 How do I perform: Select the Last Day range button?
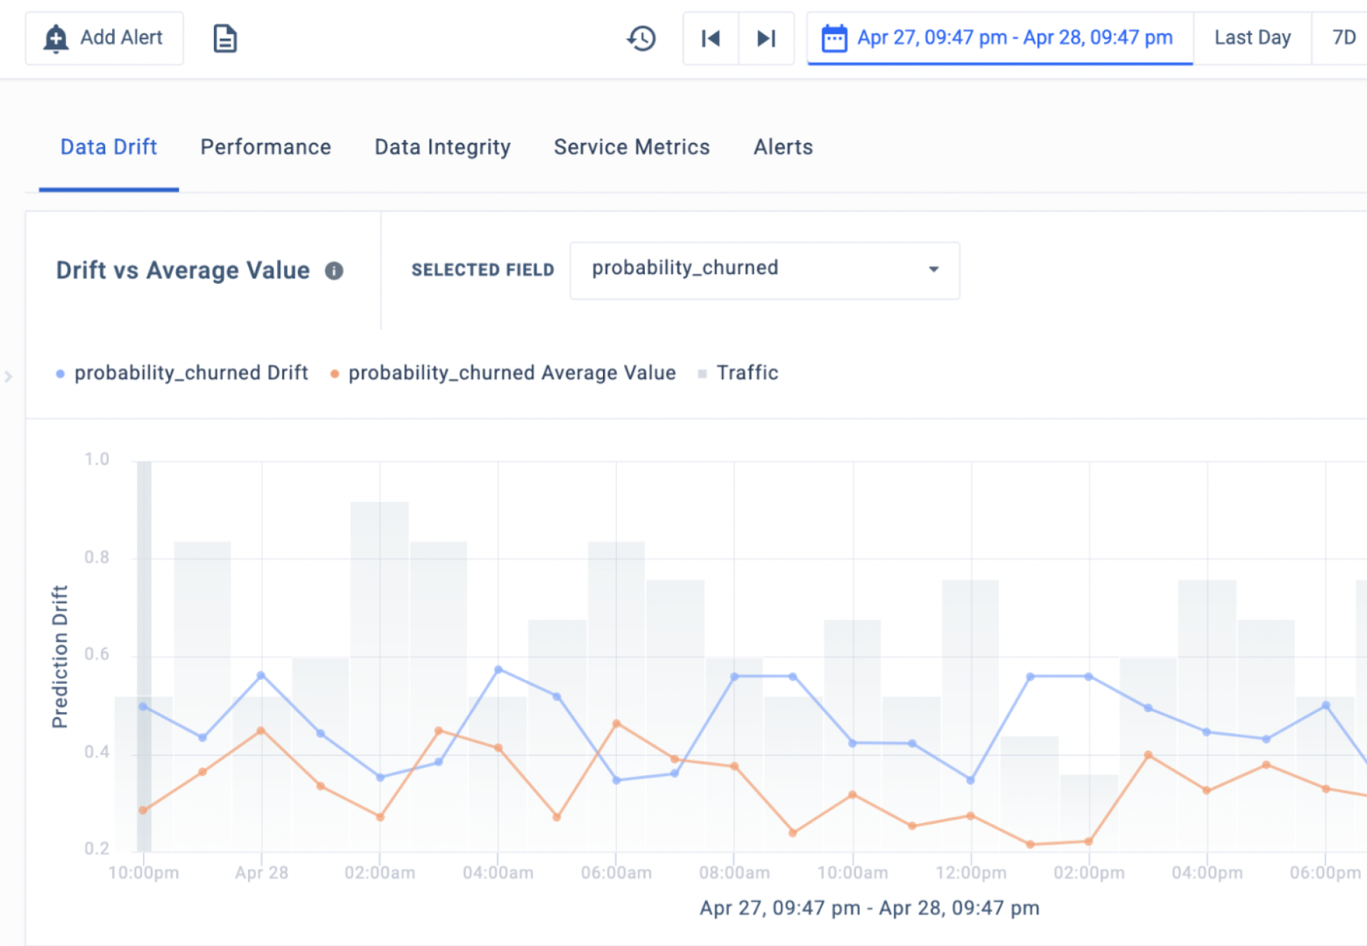1252,38
